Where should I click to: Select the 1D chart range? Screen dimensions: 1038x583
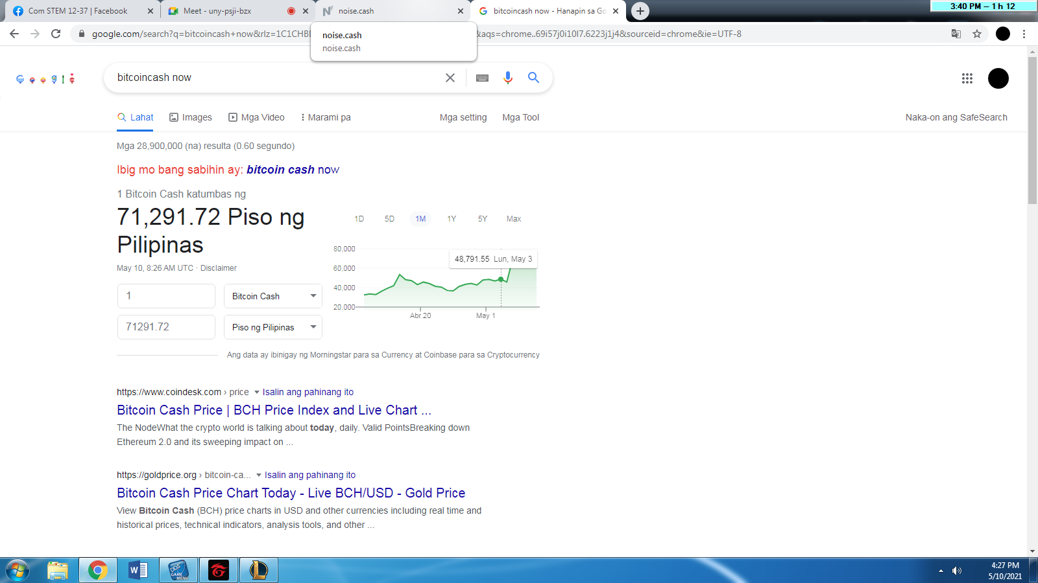coord(359,219)
